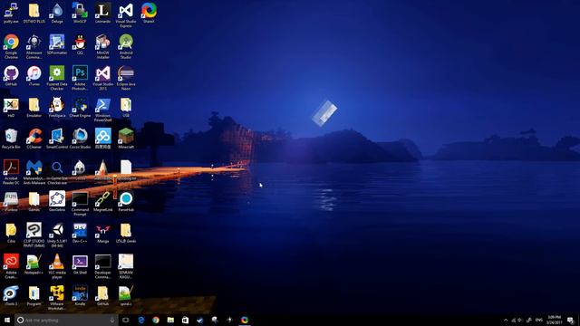The height and width of the screenshot is (326, 580).
Task: Open the Kindle desktop shortcut
Action: pyautogui.click(x=80, y=296)
